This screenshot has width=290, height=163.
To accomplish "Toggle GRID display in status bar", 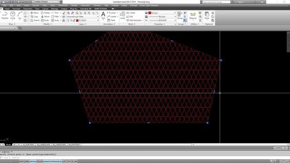I will 27,161.
